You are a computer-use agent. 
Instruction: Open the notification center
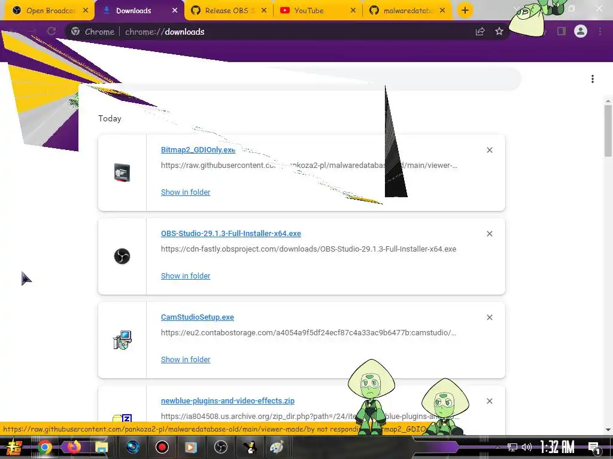coord(594,448)
